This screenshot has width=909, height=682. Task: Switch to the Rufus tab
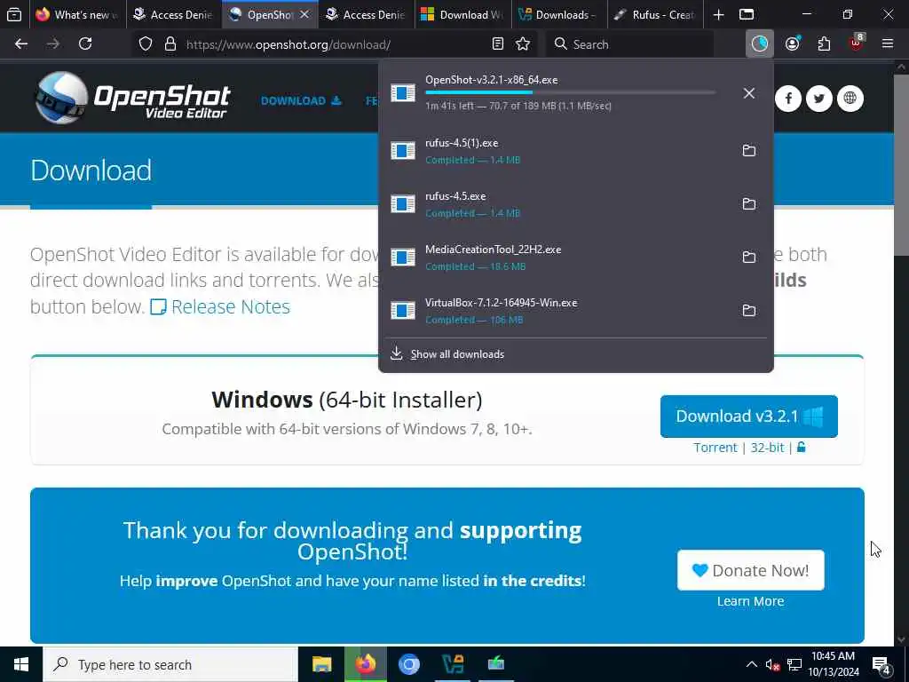point(656,14)
